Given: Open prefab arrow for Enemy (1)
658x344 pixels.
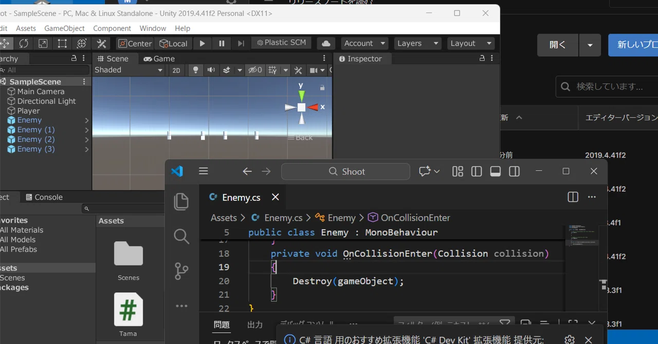Looking at the screenshot, I should click(x=87, y=130).
